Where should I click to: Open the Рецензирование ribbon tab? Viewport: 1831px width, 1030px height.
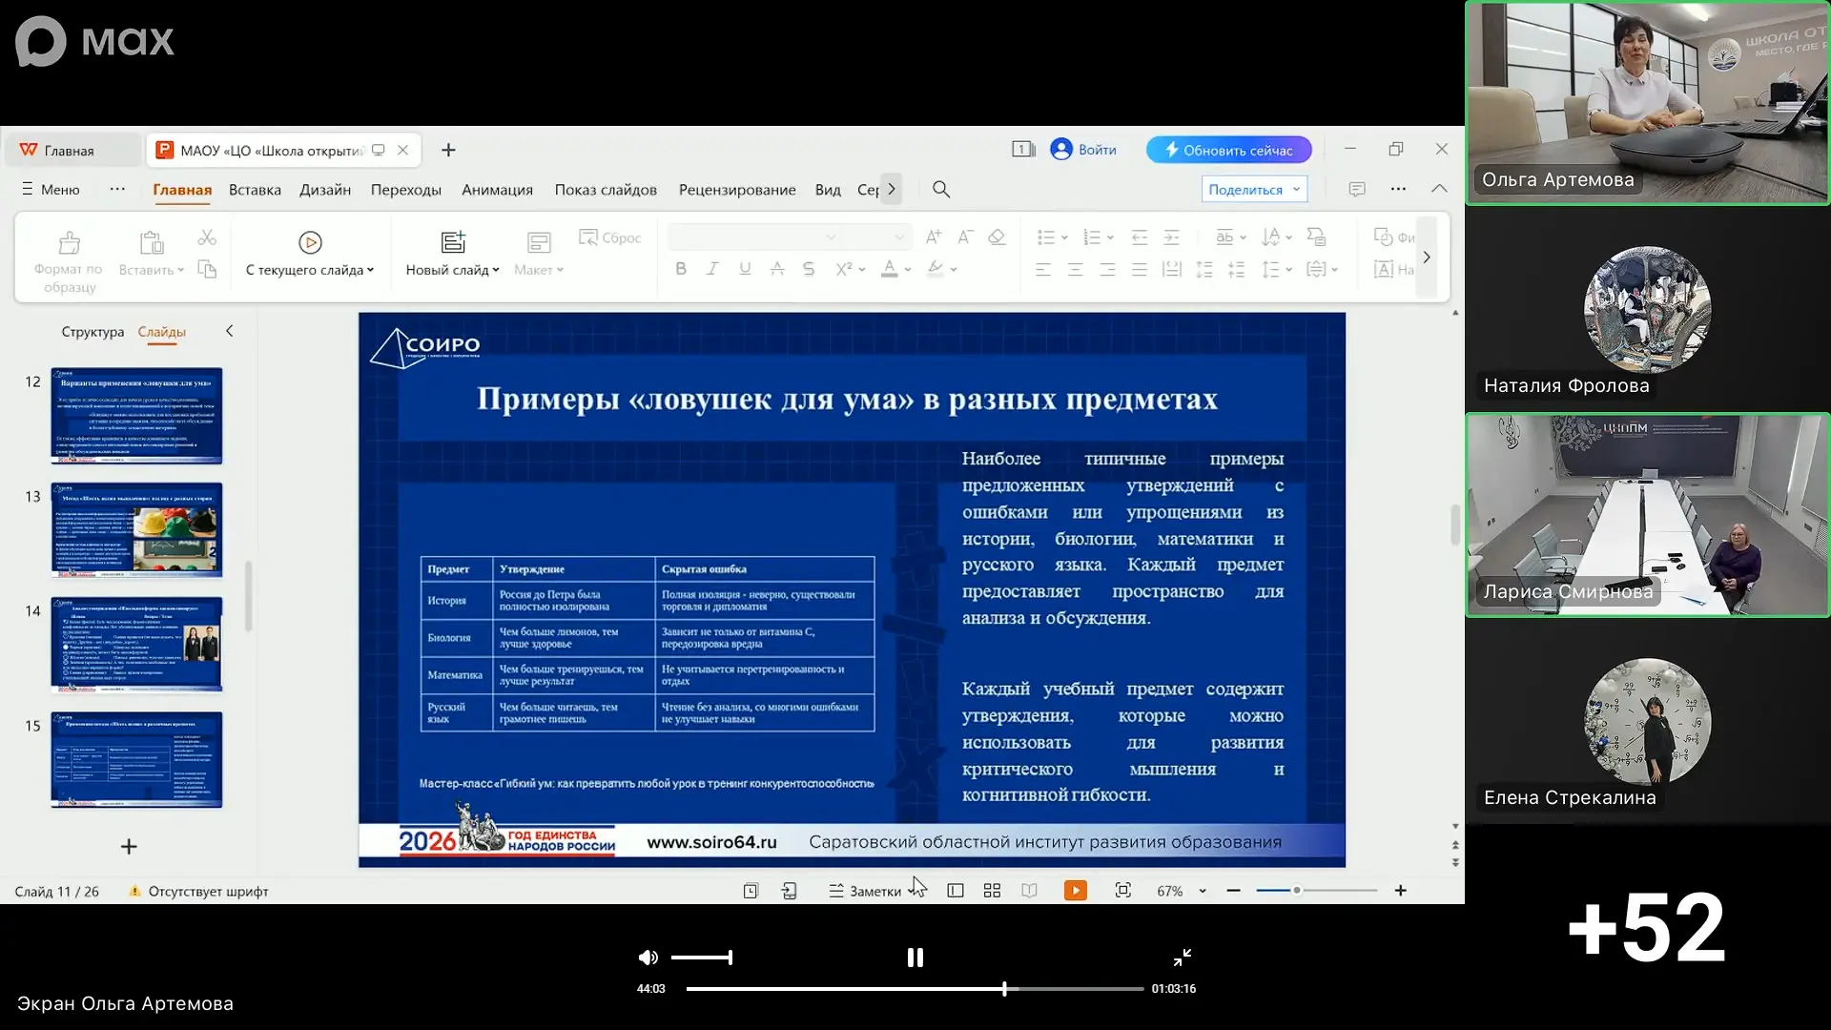tap(737, 190)
